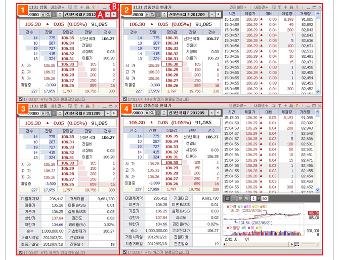This screenshot has height=260, width=339.
Task: Click 장마감 header in top-left order book
Action: pos(68,32)
